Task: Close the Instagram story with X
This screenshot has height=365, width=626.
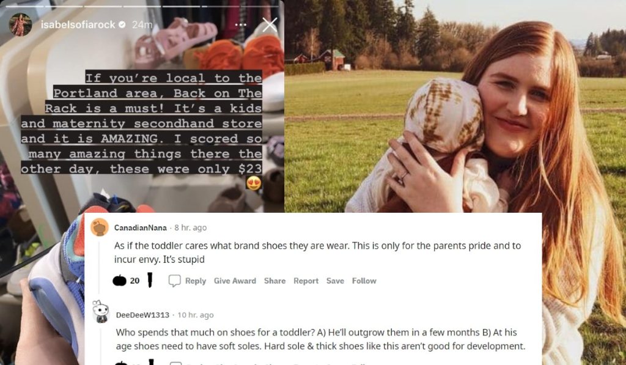Action: click(270, 24)
